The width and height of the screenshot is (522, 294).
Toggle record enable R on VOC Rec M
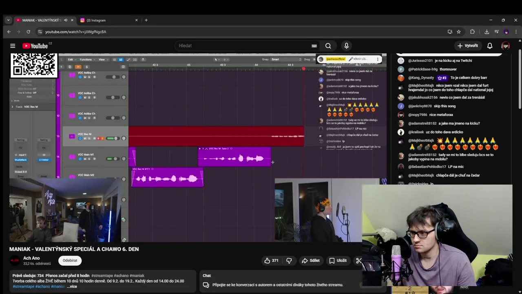pos(98,138)
